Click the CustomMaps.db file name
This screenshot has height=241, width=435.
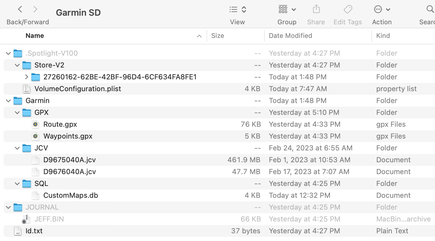(x=71, y=195)
